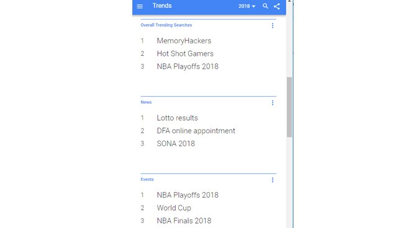Image resolution: width=410 pixels, height=228 pixels.
Task: Open SONA 2018 news item
Action: 176,144
